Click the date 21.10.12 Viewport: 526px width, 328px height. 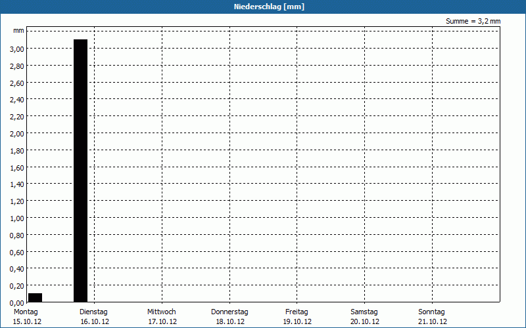click(433, 322)
